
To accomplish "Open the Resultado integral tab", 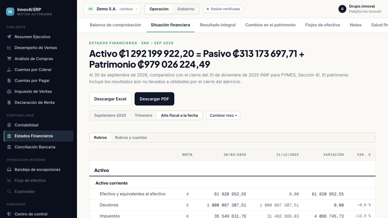I will 218,25.
